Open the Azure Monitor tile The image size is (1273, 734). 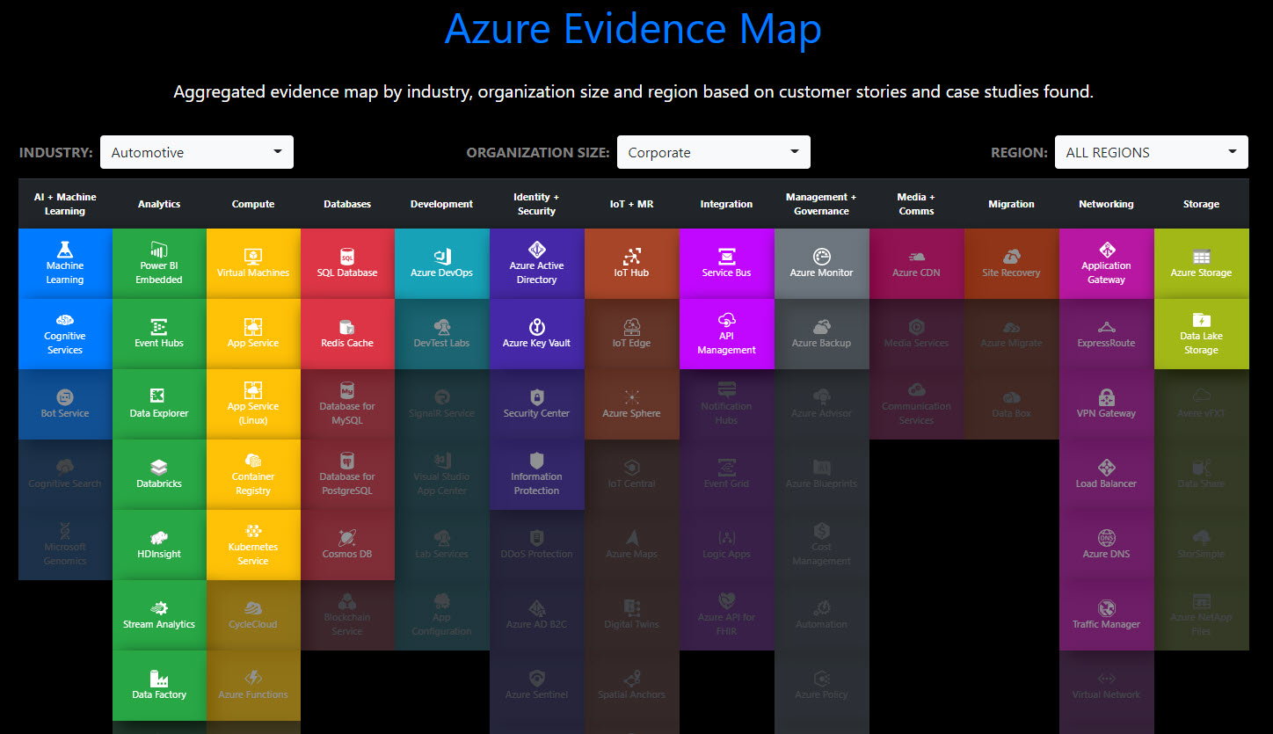click(822, 264)
